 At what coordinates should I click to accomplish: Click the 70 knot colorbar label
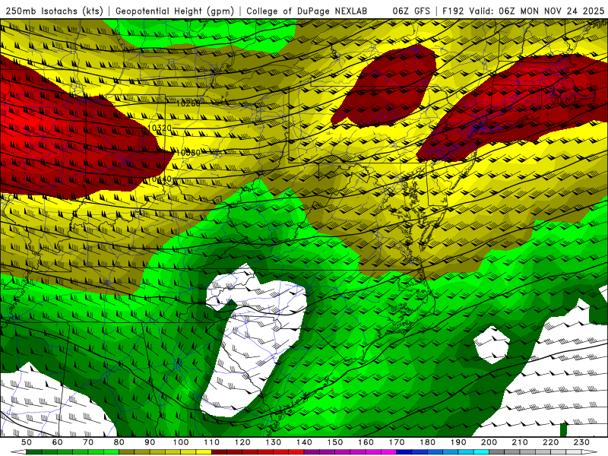88,442
